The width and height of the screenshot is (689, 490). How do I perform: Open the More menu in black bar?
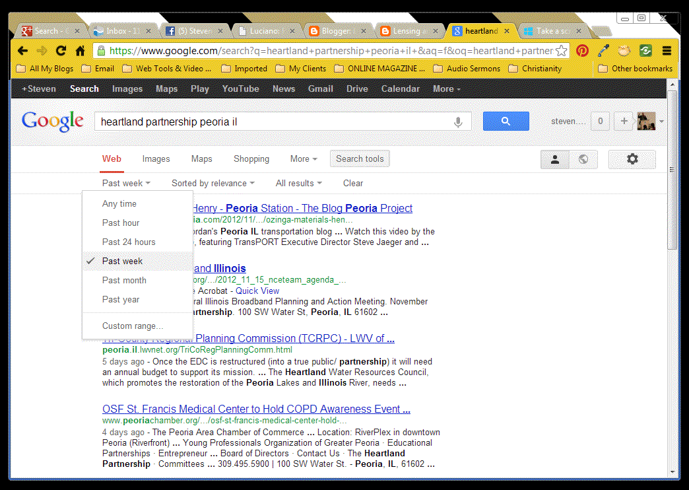pos(446,89)
